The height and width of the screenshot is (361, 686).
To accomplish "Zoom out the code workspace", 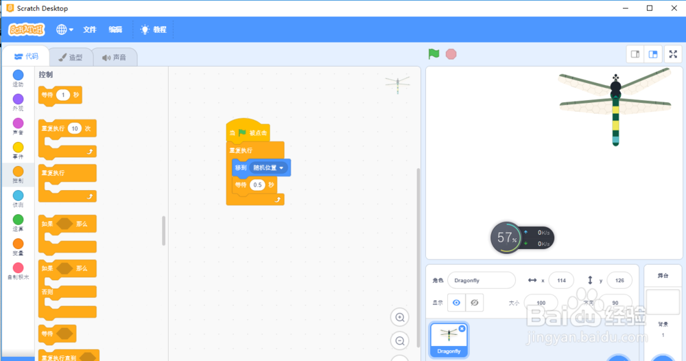I will click(400, 341).
